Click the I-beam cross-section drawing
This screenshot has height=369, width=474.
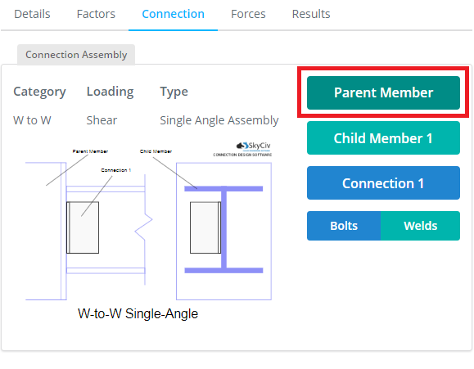tap(223, 229)
